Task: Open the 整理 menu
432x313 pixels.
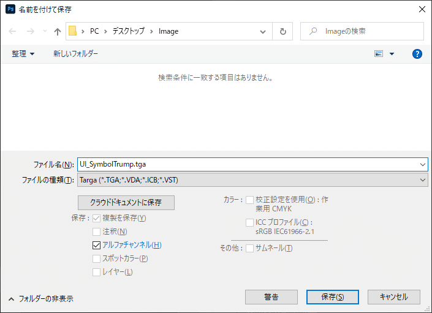Action: click(23, 54)
